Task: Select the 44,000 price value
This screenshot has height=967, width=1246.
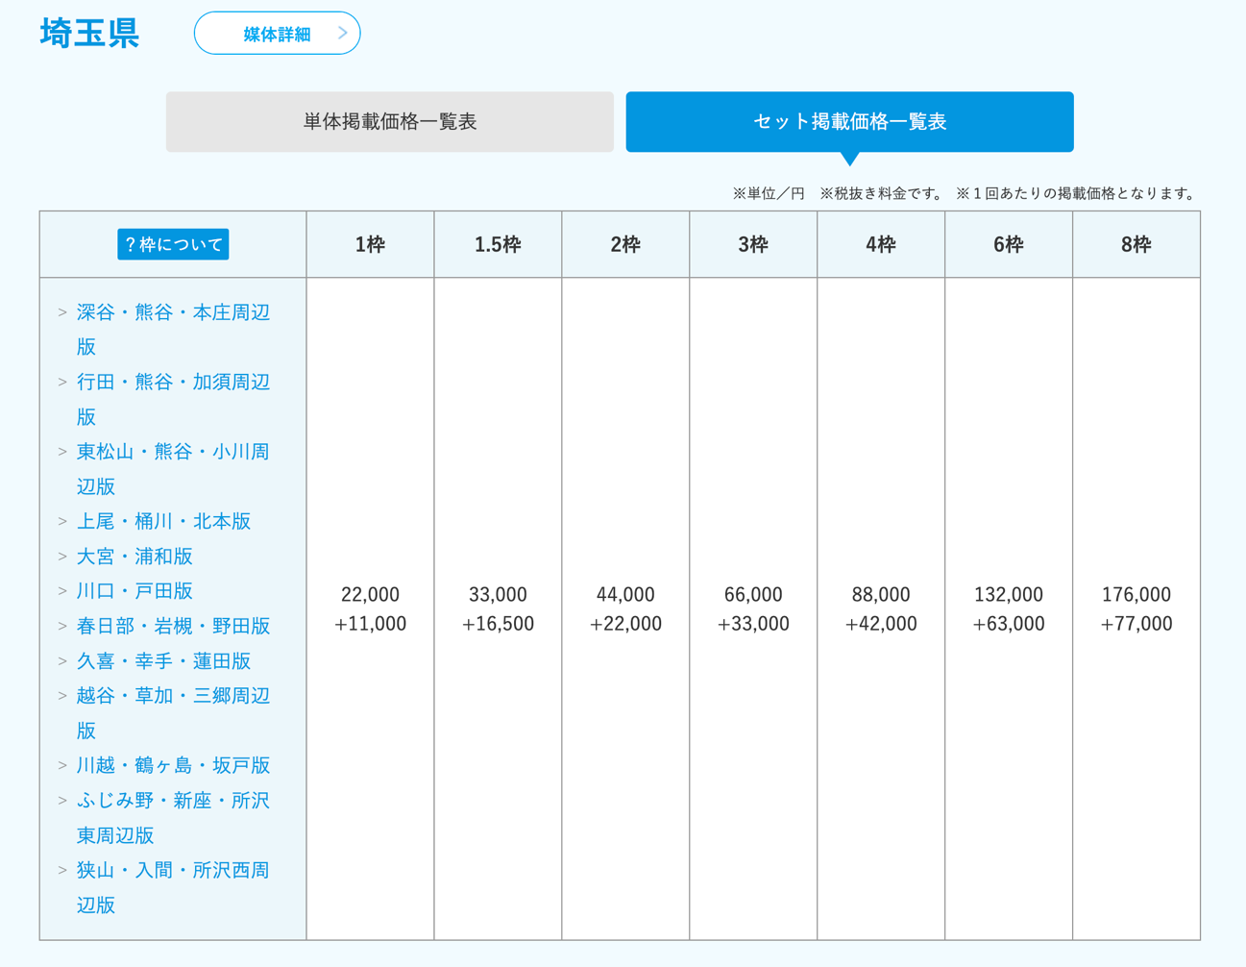Action: [625, 595]
